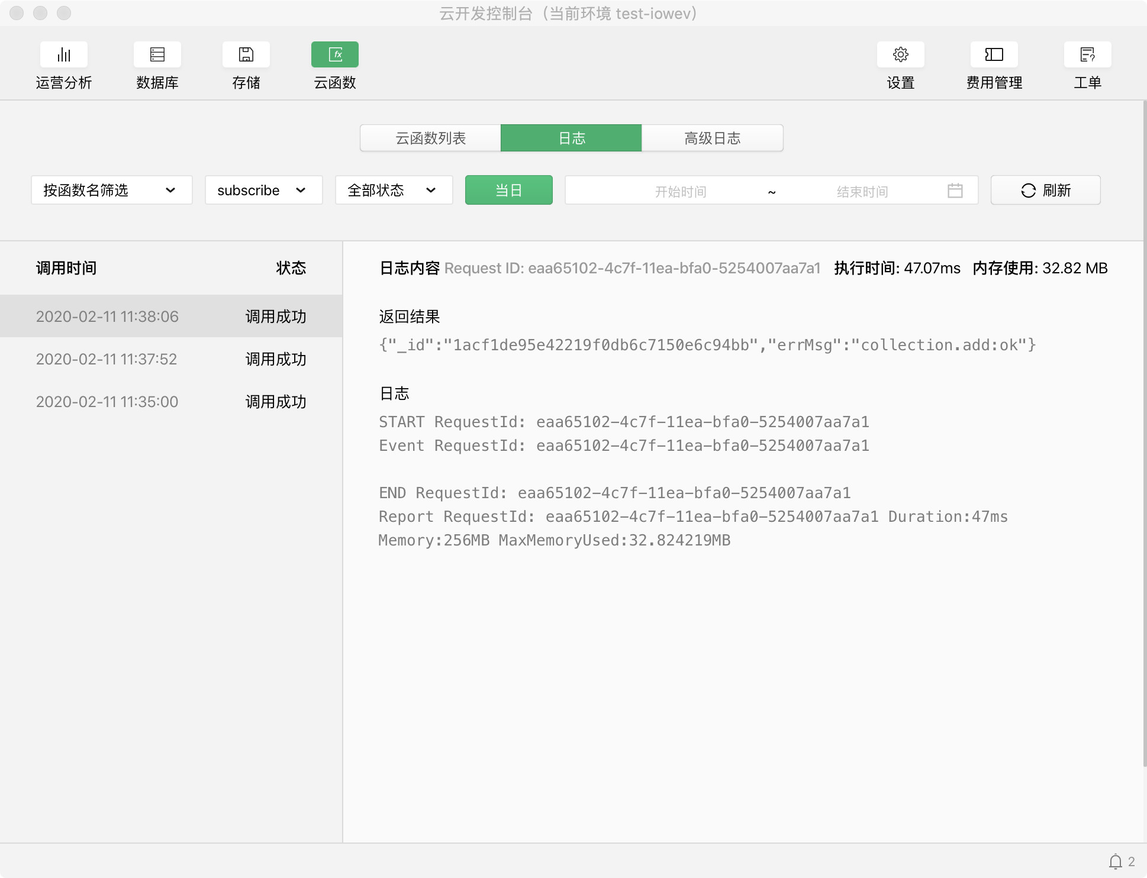Open the 工单 ticket icon

point(1087,55)
